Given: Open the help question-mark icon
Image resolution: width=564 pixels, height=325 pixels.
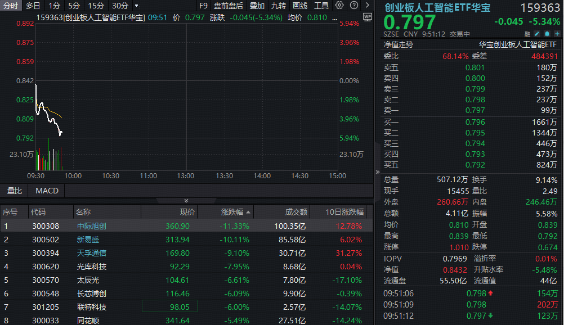Looking at the screenshot, I should coord(353,6).
